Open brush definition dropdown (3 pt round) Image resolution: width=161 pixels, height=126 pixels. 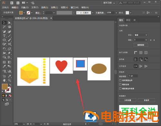pyautogui.click(x=93, y=13)
